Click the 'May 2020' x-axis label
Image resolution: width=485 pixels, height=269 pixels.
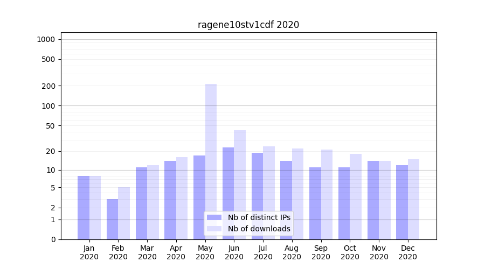205,252
